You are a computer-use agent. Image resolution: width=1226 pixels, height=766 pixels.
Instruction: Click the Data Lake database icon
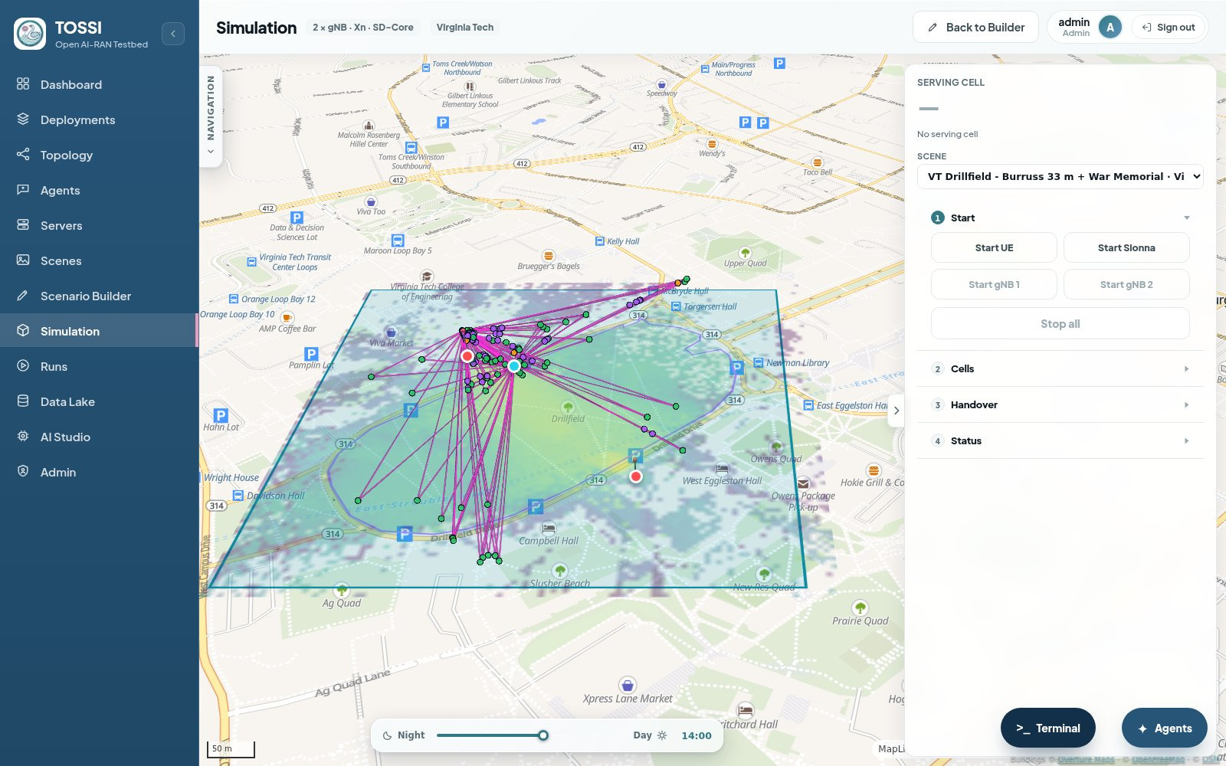[x=23, y=401]
